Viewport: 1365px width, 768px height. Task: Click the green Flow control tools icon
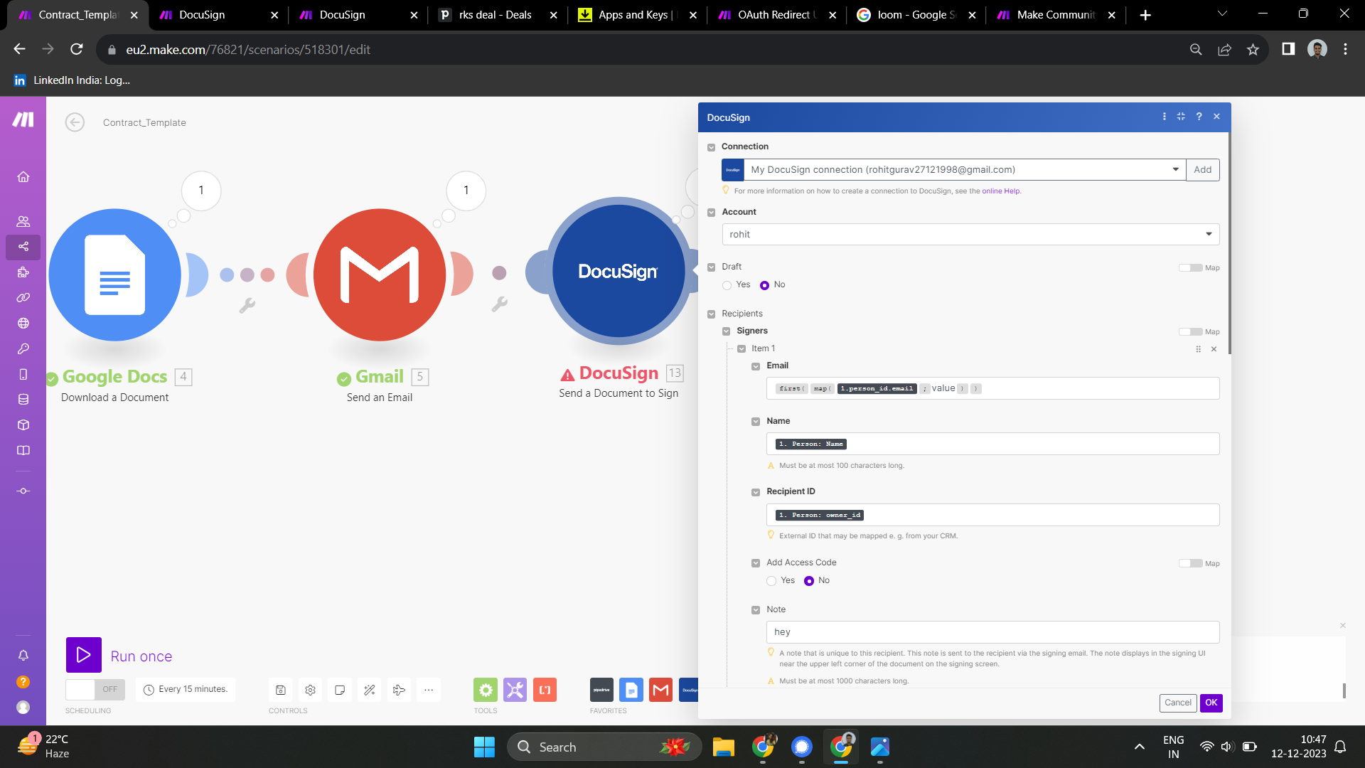(486, 690)
